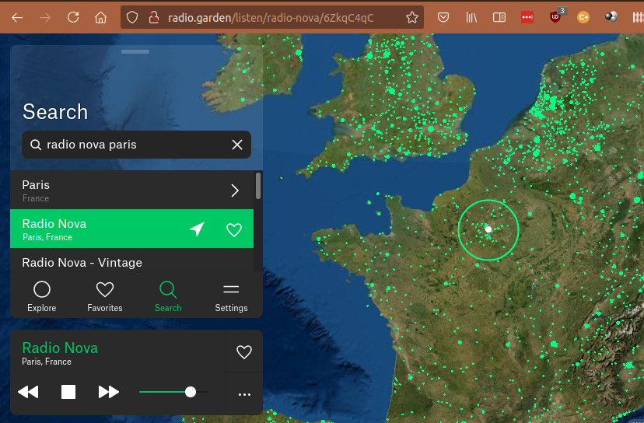Click the panel drag handle at top
The image size is (644, 423).
135,52
